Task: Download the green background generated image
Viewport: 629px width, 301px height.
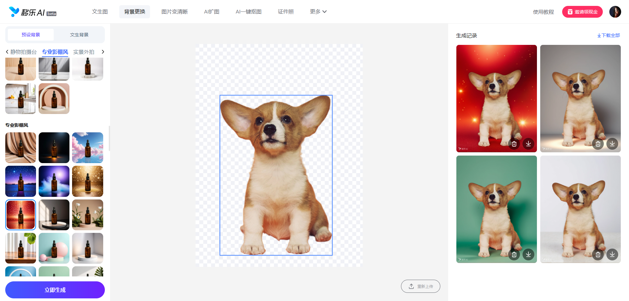Action: tap(528, 254)
